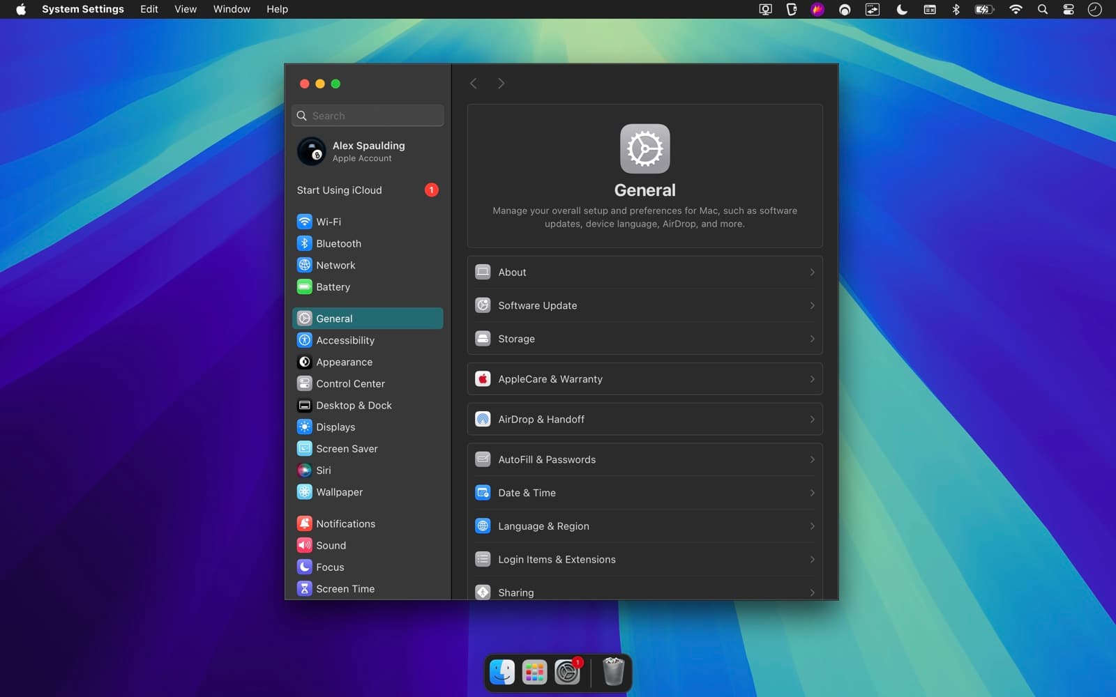Open Wallpaper sidebar icon
Viewport: 1116px width, 697px height.
304,491
